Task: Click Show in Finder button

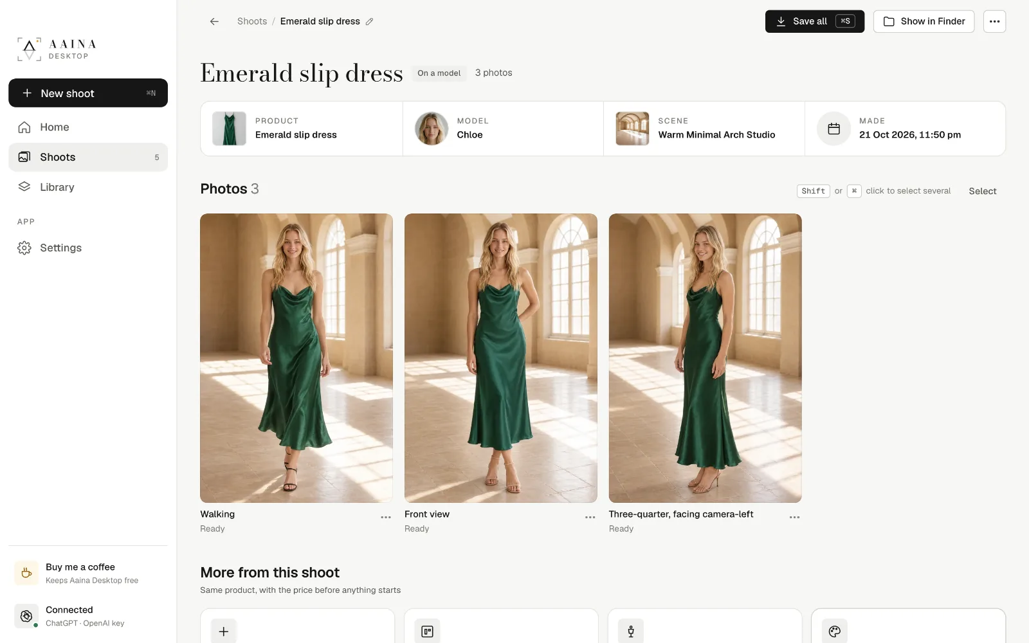Action: tap(924, 21)
